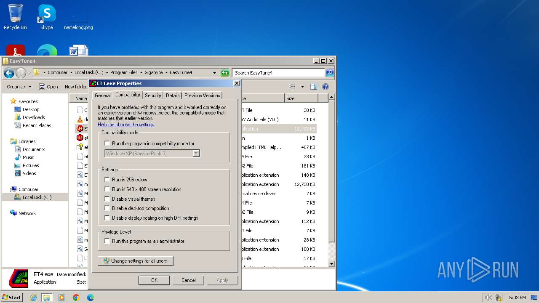Click the network tray icon
The height and width of the screenshot is (303, 539).
tap(499, 298)
